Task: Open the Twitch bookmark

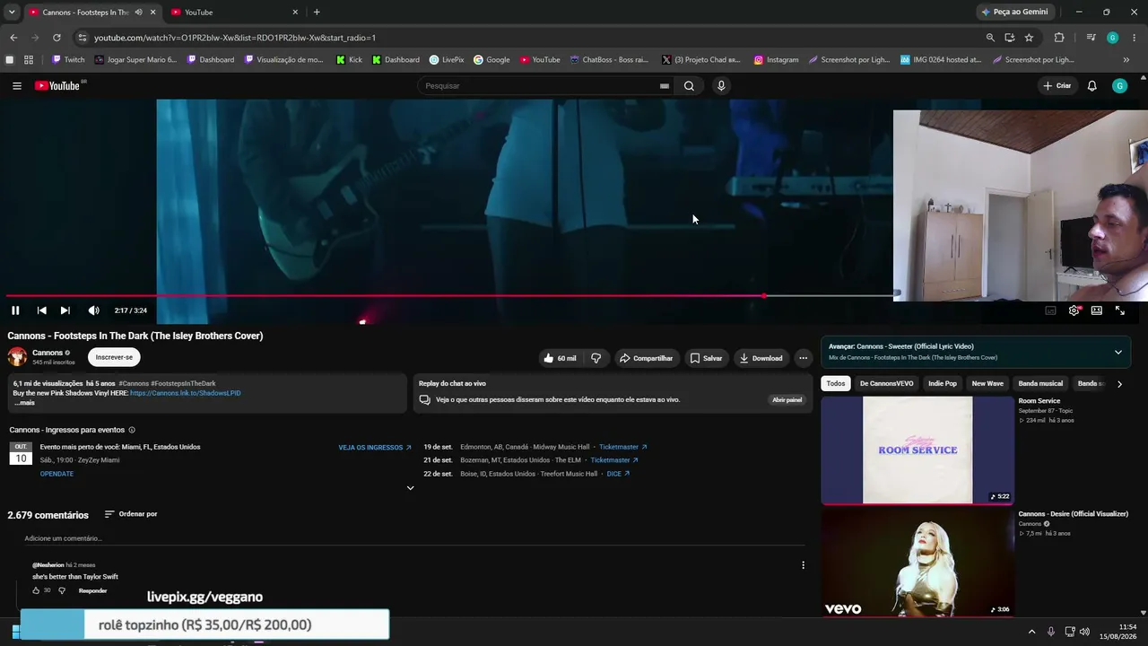Action: (x=68, y=60)
